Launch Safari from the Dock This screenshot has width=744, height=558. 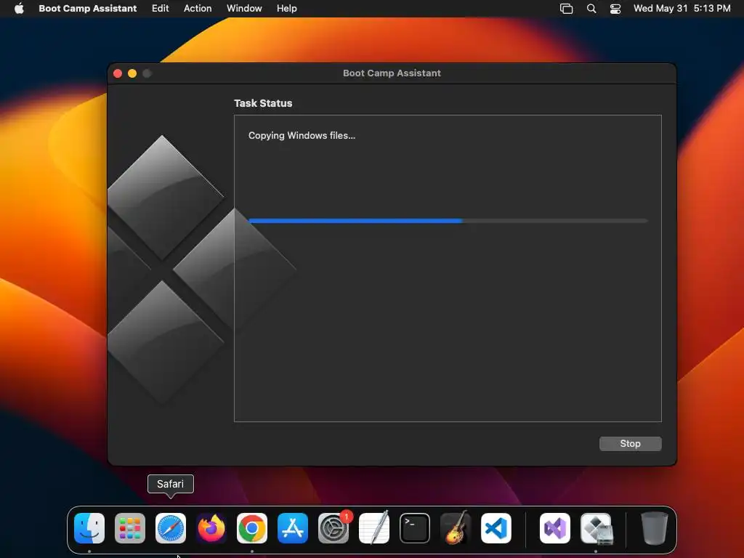pyautogui.click(x=171, y=528)
